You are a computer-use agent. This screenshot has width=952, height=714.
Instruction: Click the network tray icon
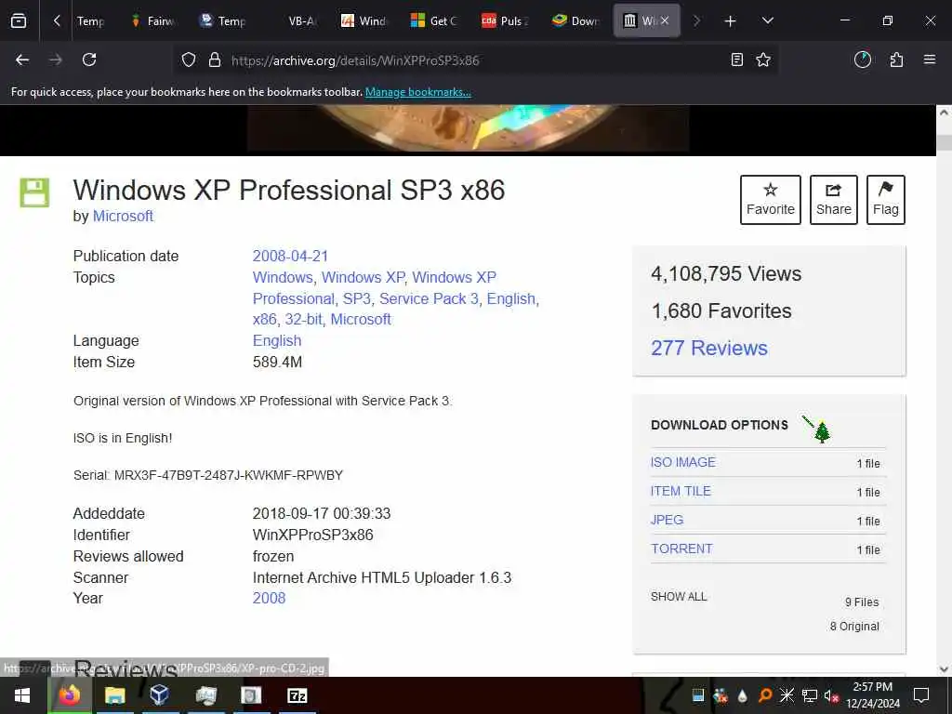(x=810, y=695)
